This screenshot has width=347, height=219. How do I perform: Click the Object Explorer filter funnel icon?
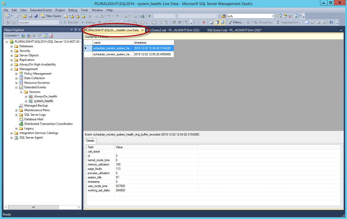tap(40, 36)
